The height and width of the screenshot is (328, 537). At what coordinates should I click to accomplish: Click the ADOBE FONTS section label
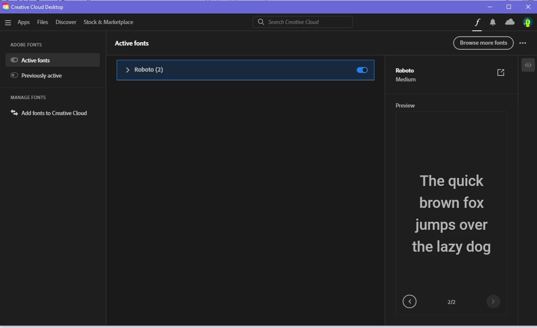[26, 45]
